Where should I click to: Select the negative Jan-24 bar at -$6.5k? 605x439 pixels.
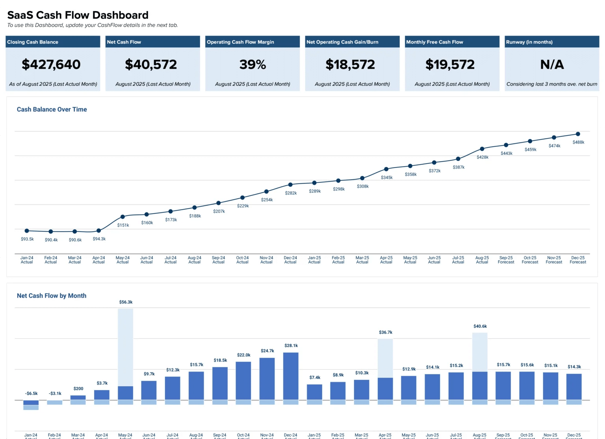tap(31, 403)
